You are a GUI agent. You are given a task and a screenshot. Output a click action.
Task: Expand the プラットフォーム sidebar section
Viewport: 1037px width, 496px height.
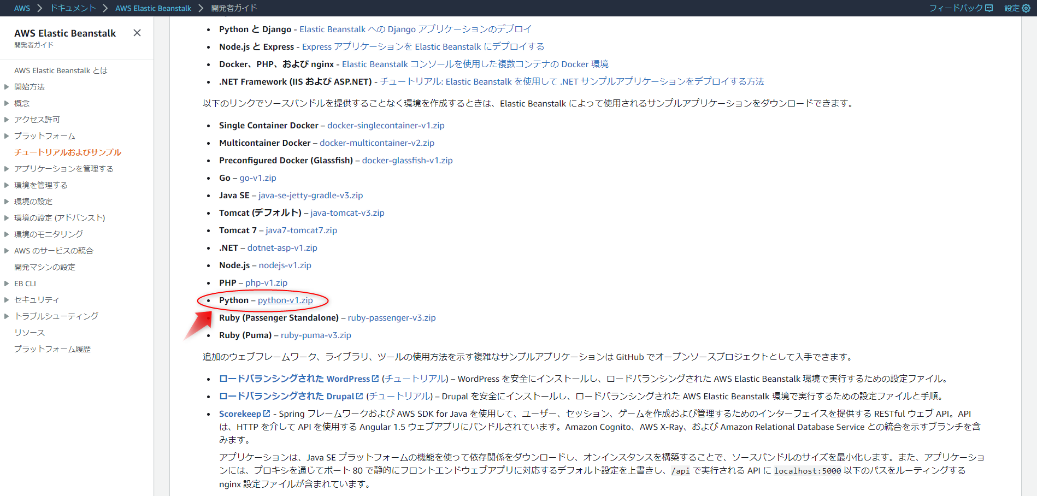click(x=7, y=136)
